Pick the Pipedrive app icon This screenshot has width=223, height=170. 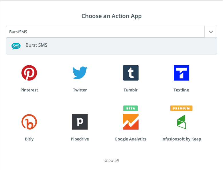[x=80, y=122]
